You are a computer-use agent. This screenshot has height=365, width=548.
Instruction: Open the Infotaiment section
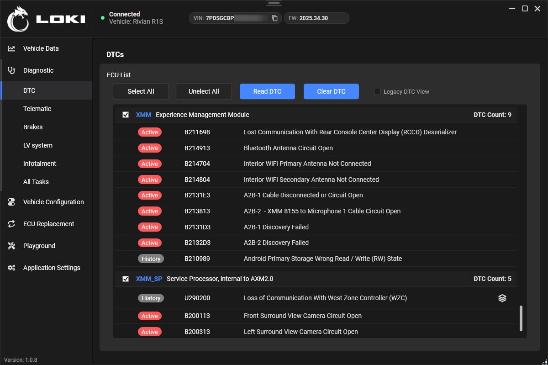click(x=47, y=164)
